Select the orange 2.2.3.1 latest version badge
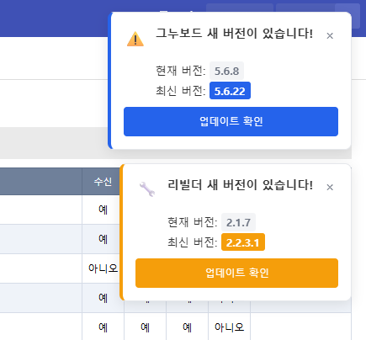This screenshot has width=366, height=340. click(x=243, y=242)
